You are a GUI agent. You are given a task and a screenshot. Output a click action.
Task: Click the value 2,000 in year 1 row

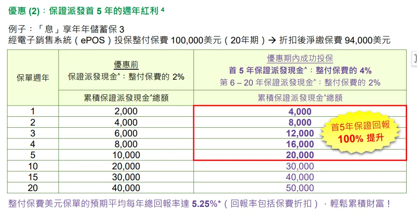coord(126,111)
